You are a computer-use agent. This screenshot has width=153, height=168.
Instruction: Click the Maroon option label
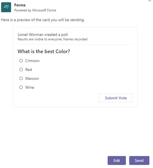[32, 78]
